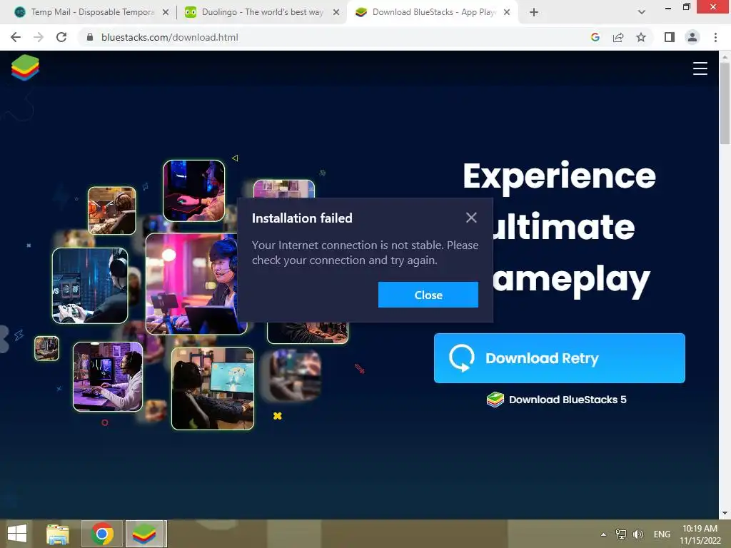View site info via the lock icon
Viewport: 731px width, 548px height.
[x=90, y=37]
